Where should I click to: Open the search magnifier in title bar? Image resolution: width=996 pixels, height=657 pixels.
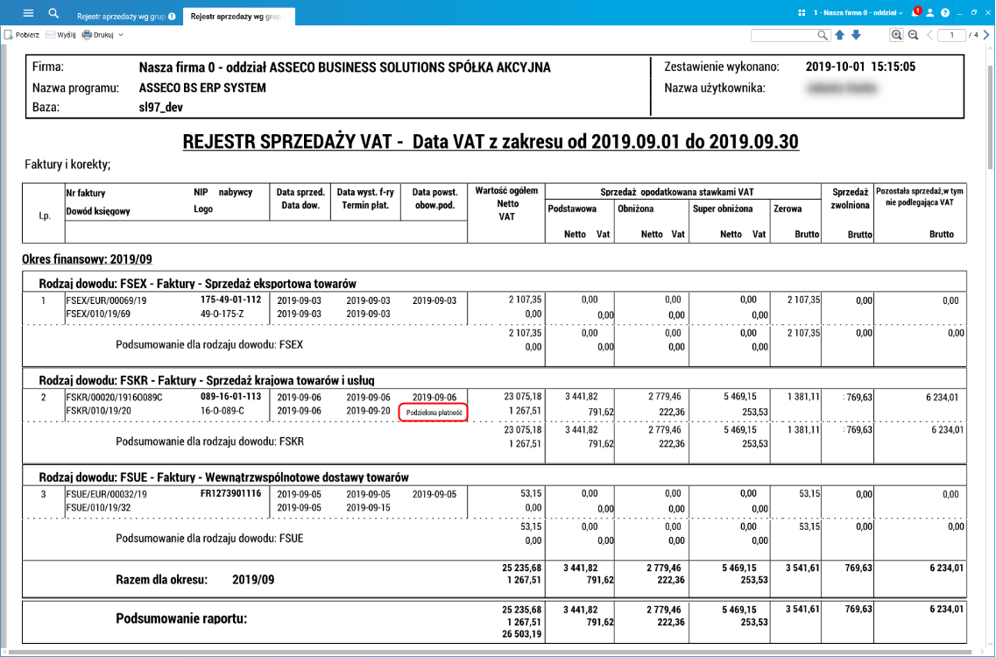tap(53, 13)
